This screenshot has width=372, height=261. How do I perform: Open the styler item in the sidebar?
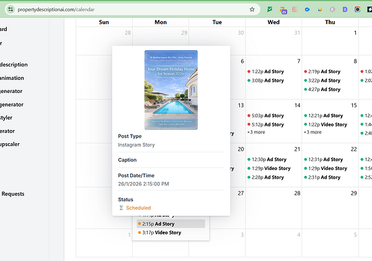6,118
